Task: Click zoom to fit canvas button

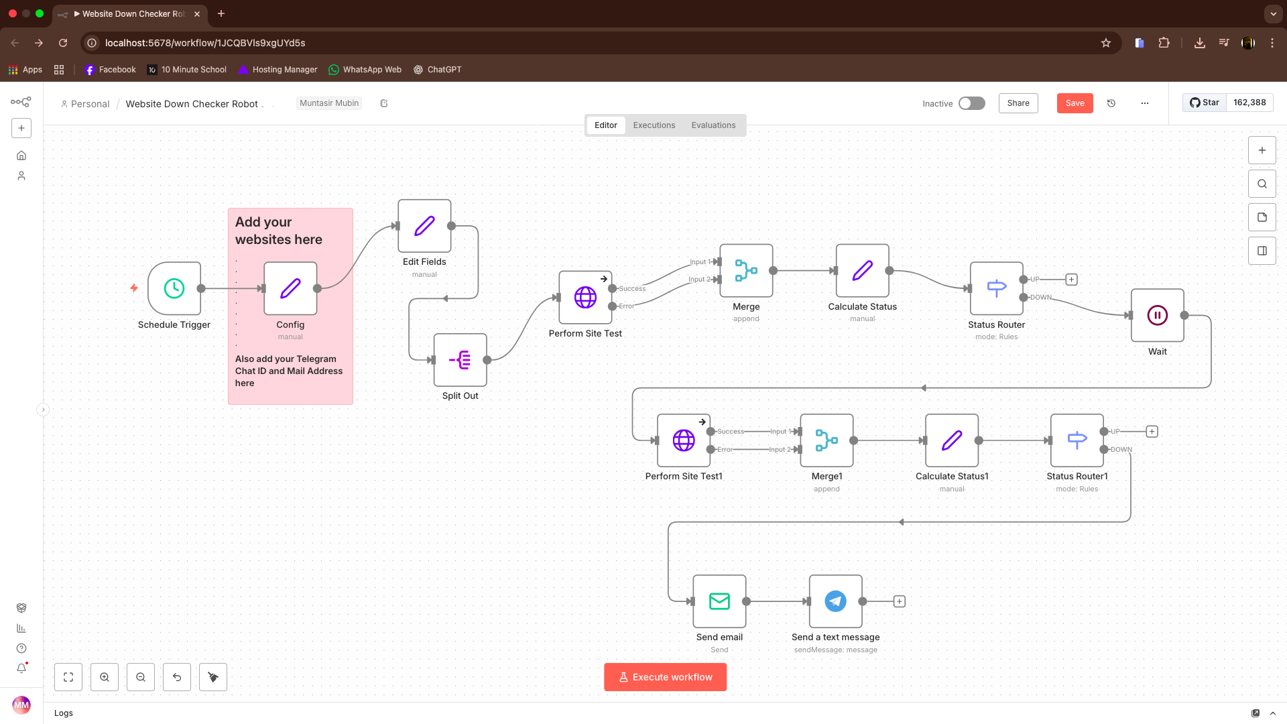Action: pos(68,677)
